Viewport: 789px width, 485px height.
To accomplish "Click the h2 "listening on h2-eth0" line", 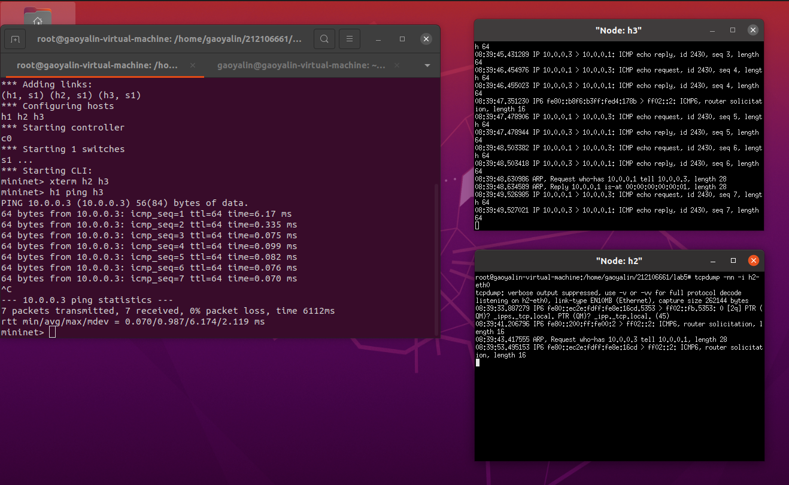I will click(x=612, y=301).
